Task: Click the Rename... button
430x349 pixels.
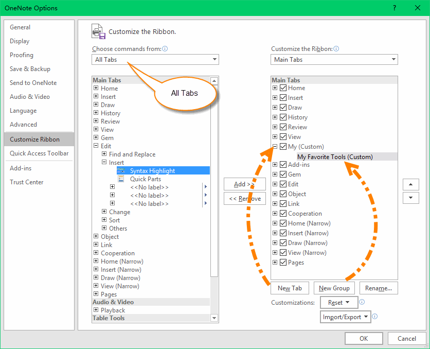Action: pos(379,288)
